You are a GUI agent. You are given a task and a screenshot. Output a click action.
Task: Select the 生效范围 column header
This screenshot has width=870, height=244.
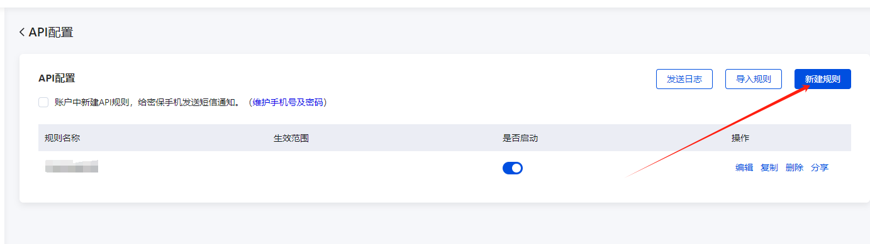tap(291, 138)
